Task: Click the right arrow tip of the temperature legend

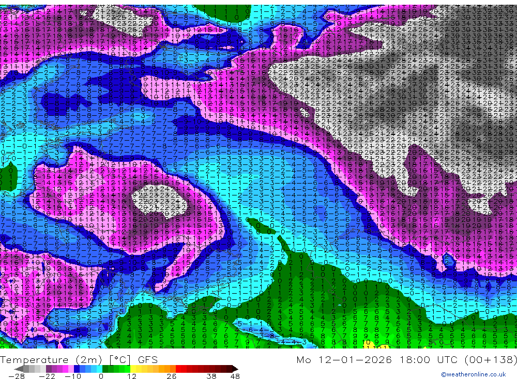Action: pyautogui.click(x=236, y=369)
